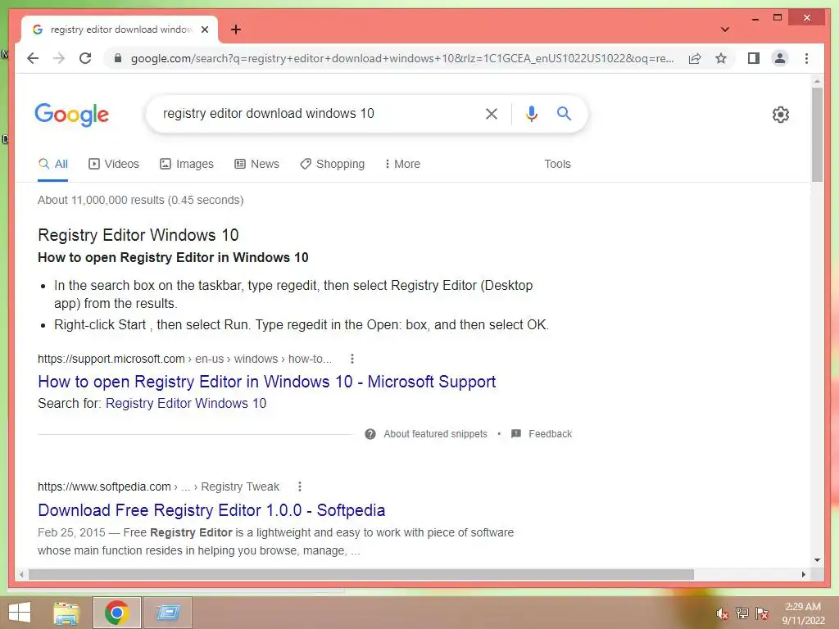This screenshot has width=839, height=629.
Task: Click the horizontal scrollbar thumb
Action: pyautogui.click(x=361, y=574)
